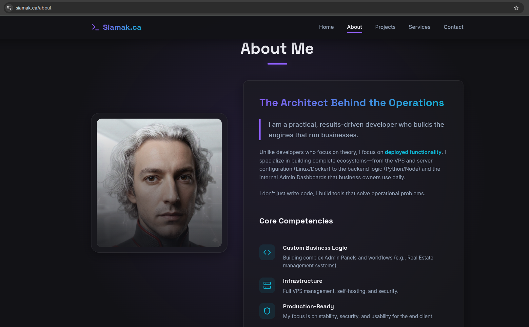529x327 pixels.
Task: Click the quote 'I am a practical, results-driven developer'
Action: [x=356, y=130]
